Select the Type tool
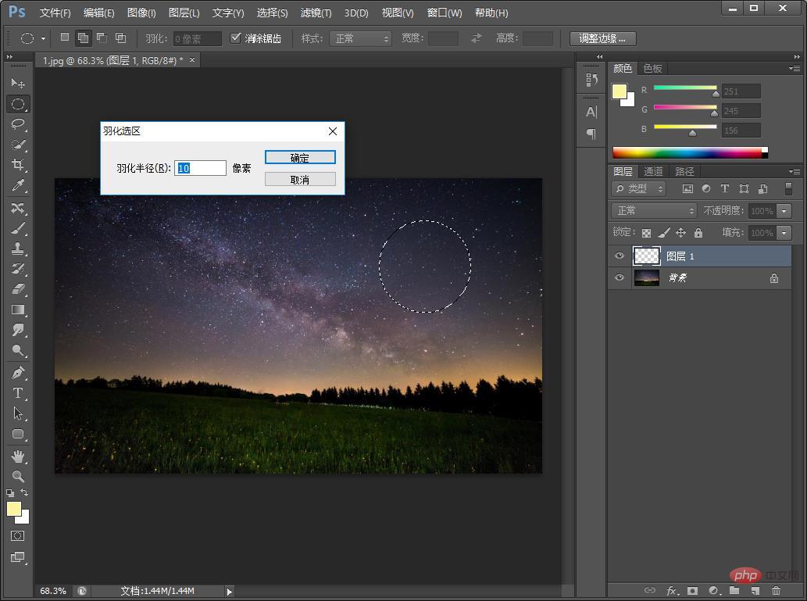The width and height of the screenshot is (807, 601). [x=18, y=393]
